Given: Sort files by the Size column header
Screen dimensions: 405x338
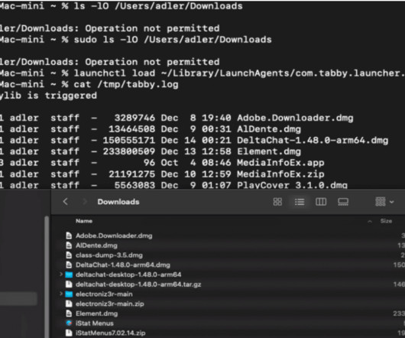Looking at the screenshot, I should point(386,221).
